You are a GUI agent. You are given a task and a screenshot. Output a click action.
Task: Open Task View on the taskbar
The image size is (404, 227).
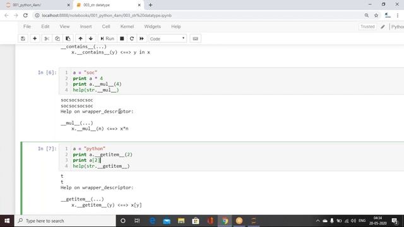[137, 221]
